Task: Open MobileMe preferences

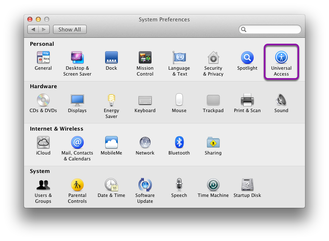Action: pos(111,146)
